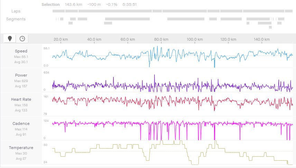Click the Heart Rate Avg 133 value
The height and width of the screenshot is (168, 296).
[x=21, y=110]
